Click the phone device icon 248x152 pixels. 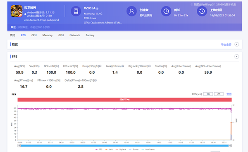click(x=76, y=11)
